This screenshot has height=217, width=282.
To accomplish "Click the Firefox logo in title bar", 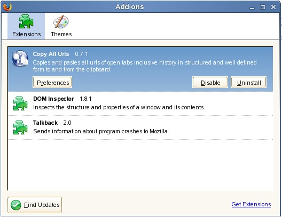I will point(7,7).
